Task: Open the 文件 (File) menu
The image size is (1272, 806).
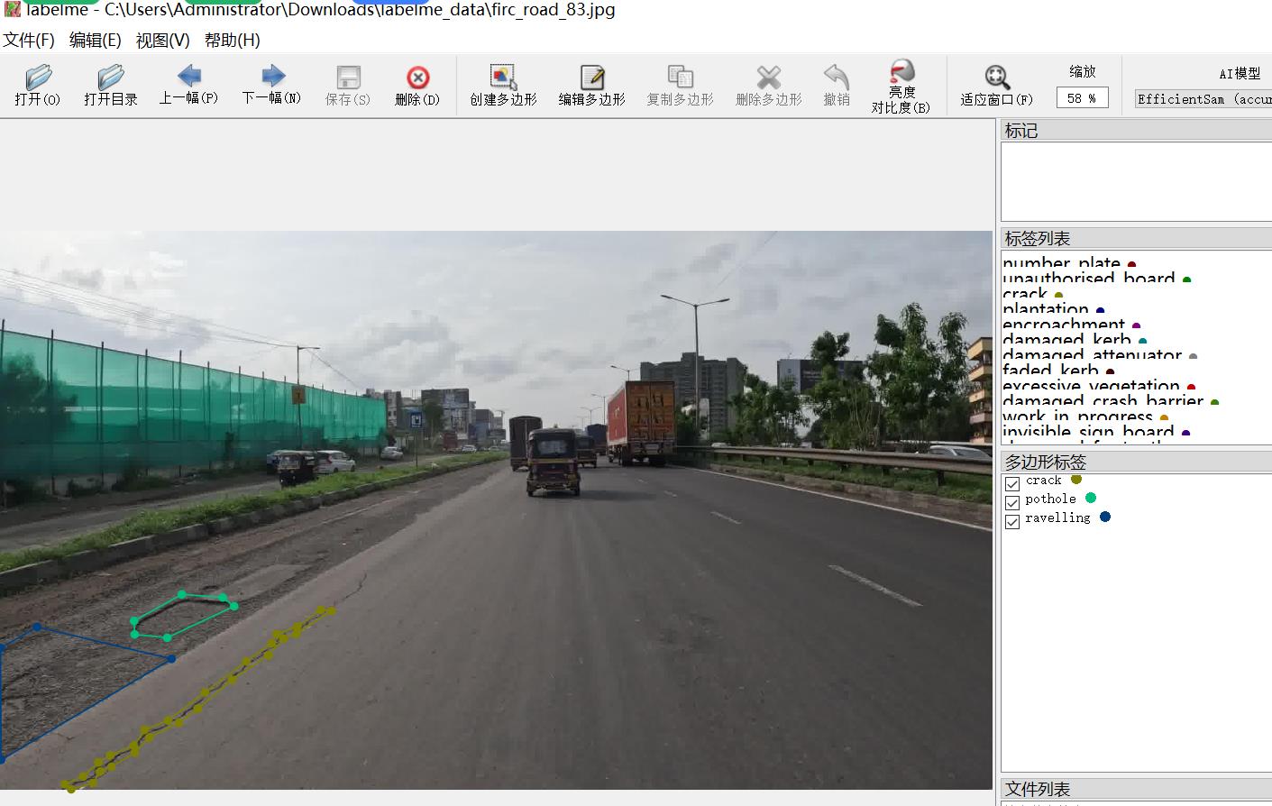Action: [x=29, y=40]
